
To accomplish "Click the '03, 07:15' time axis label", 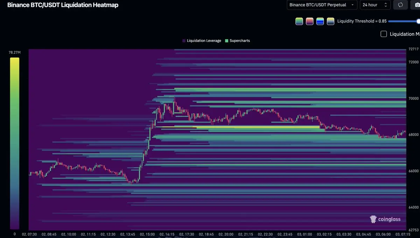I will click(403, 234).
